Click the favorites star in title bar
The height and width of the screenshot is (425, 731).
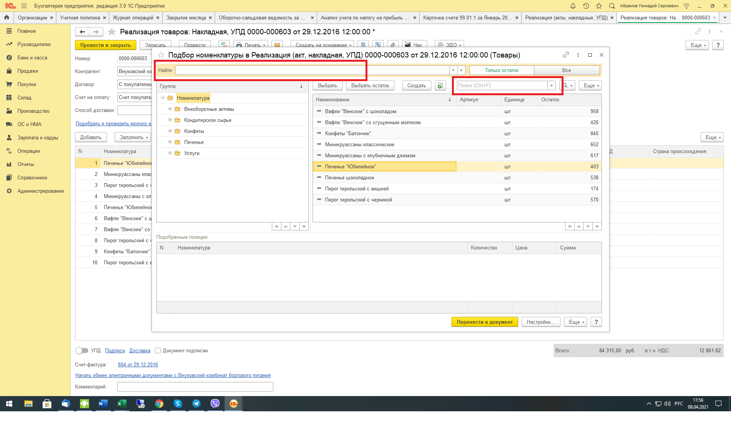(x=599, y=6)
